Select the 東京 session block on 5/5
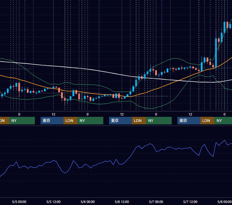Screen dimensions: 232x205 [52, 121]
